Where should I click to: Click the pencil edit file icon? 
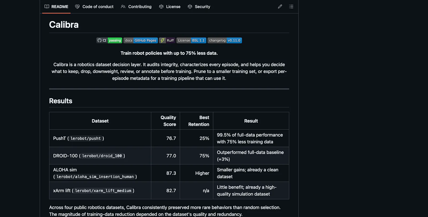pos(280,7)
